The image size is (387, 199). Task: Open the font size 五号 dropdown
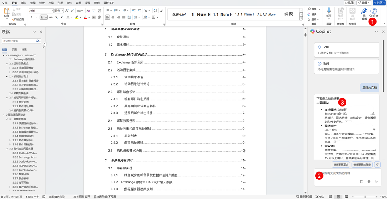(x=63, y=11)
